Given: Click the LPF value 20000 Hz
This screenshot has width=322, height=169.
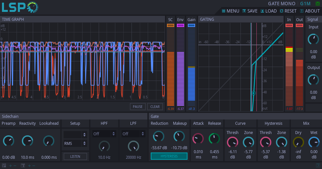Looking at the screenshot, I should pos(134,157).
